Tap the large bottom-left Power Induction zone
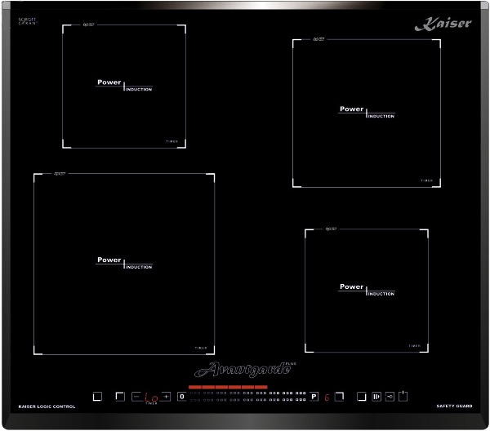Viewport: 490px width, 431px height. [x=124, y=264]
